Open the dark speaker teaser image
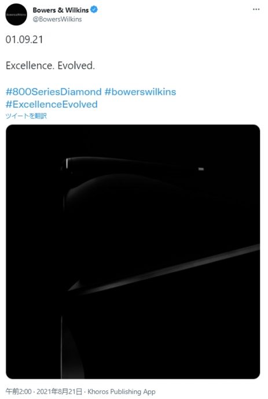268x399 pixels. [133, 252]
